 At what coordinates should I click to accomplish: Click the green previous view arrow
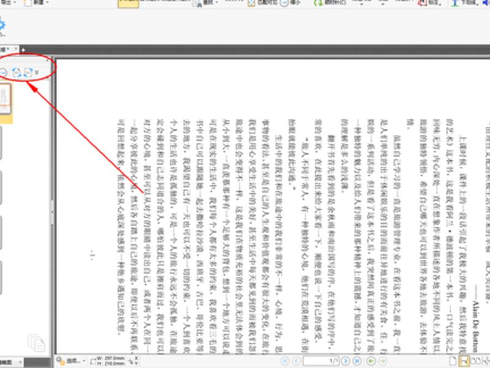click(x=371, y=361)
